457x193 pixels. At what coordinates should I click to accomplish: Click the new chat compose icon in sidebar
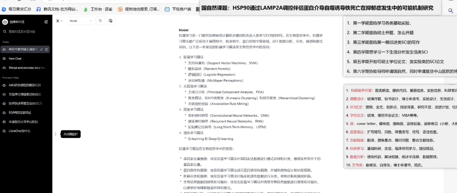point(46,22)
